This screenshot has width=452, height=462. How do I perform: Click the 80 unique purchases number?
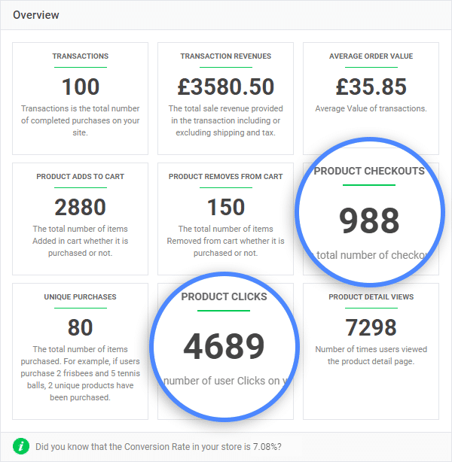pos(81,327)
